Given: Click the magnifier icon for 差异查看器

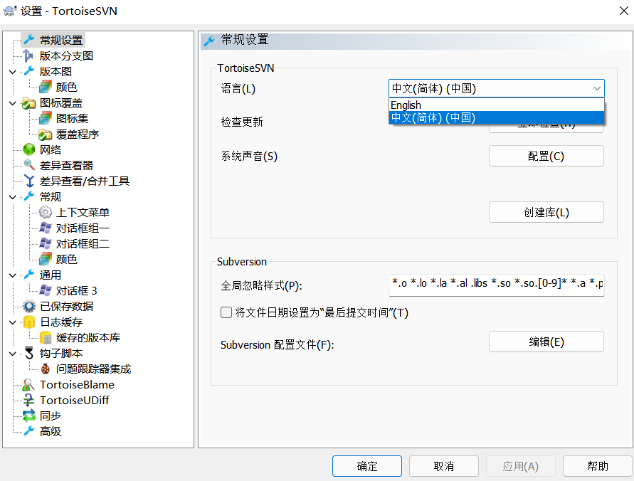Looking at the screenshot, I should click(29, 165).
